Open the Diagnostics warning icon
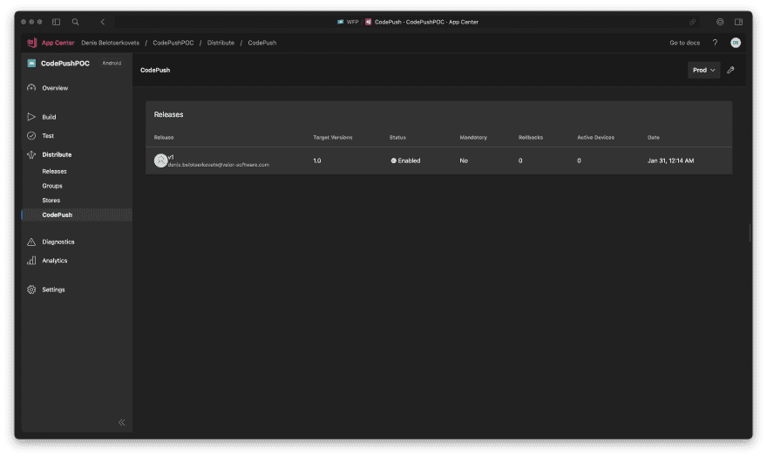Image resolution: width=767 pixels, height=457 pixels. pyautogui.click(x=31, y=242)
